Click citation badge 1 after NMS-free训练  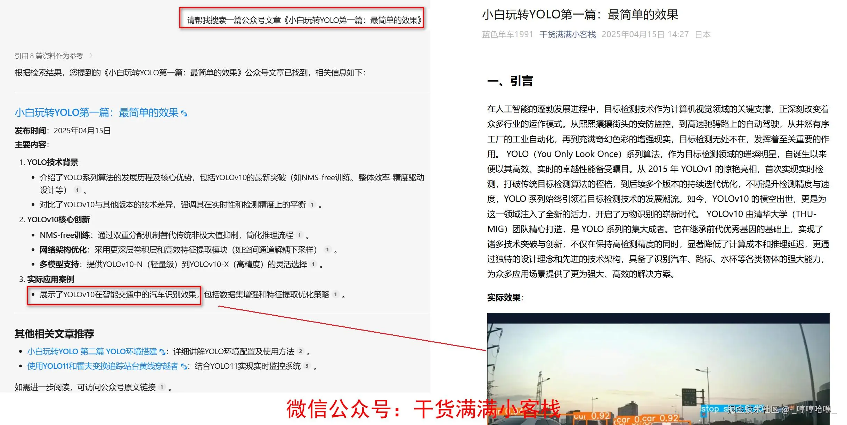(x=299, y=235)
